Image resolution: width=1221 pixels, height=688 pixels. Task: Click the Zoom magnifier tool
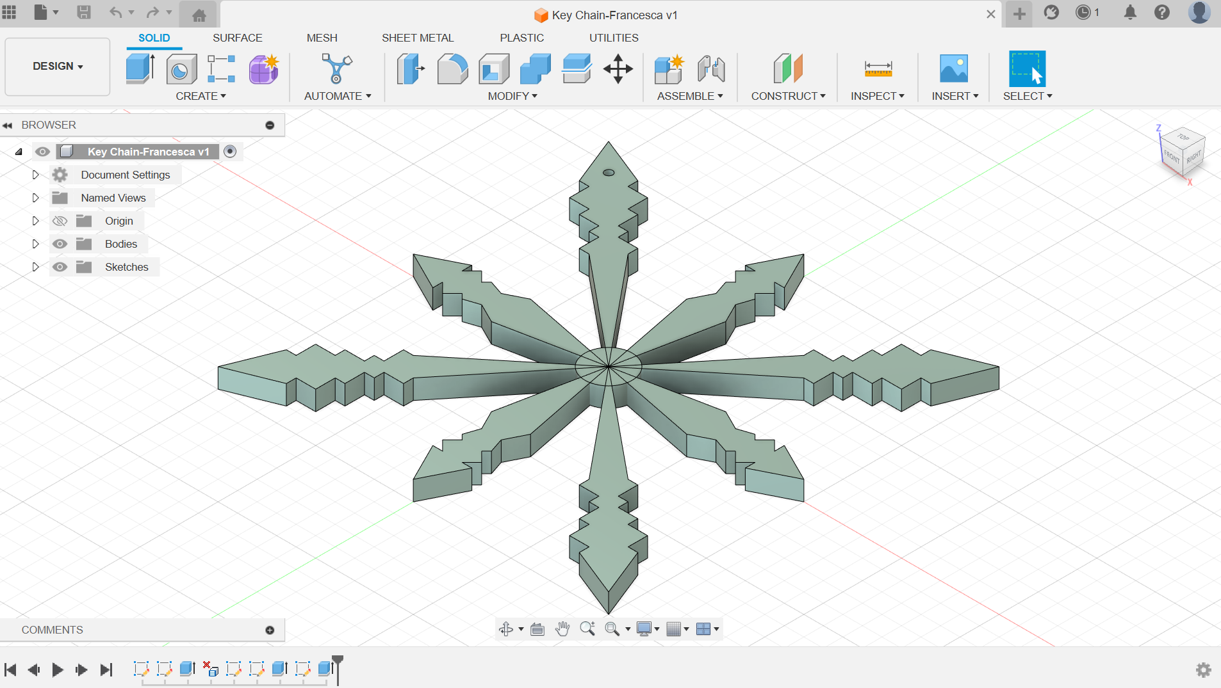[587, 629]
